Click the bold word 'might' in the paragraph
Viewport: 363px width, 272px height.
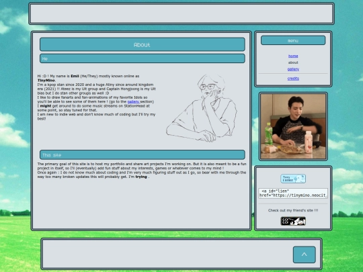[46, 106]
